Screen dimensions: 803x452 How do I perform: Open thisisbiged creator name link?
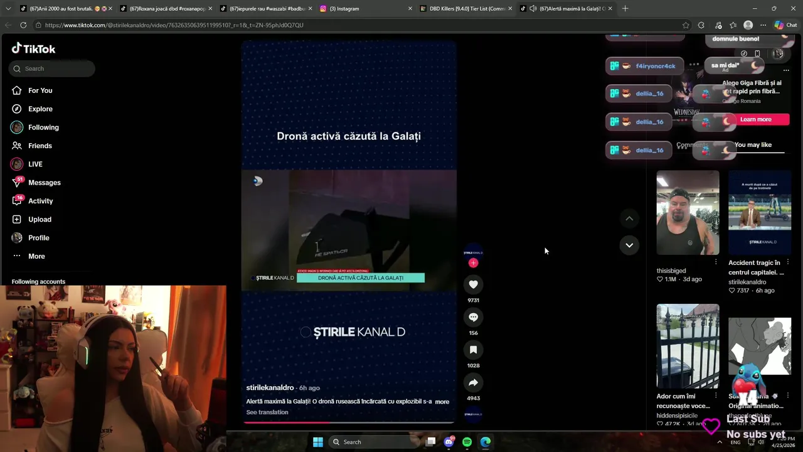671,271
